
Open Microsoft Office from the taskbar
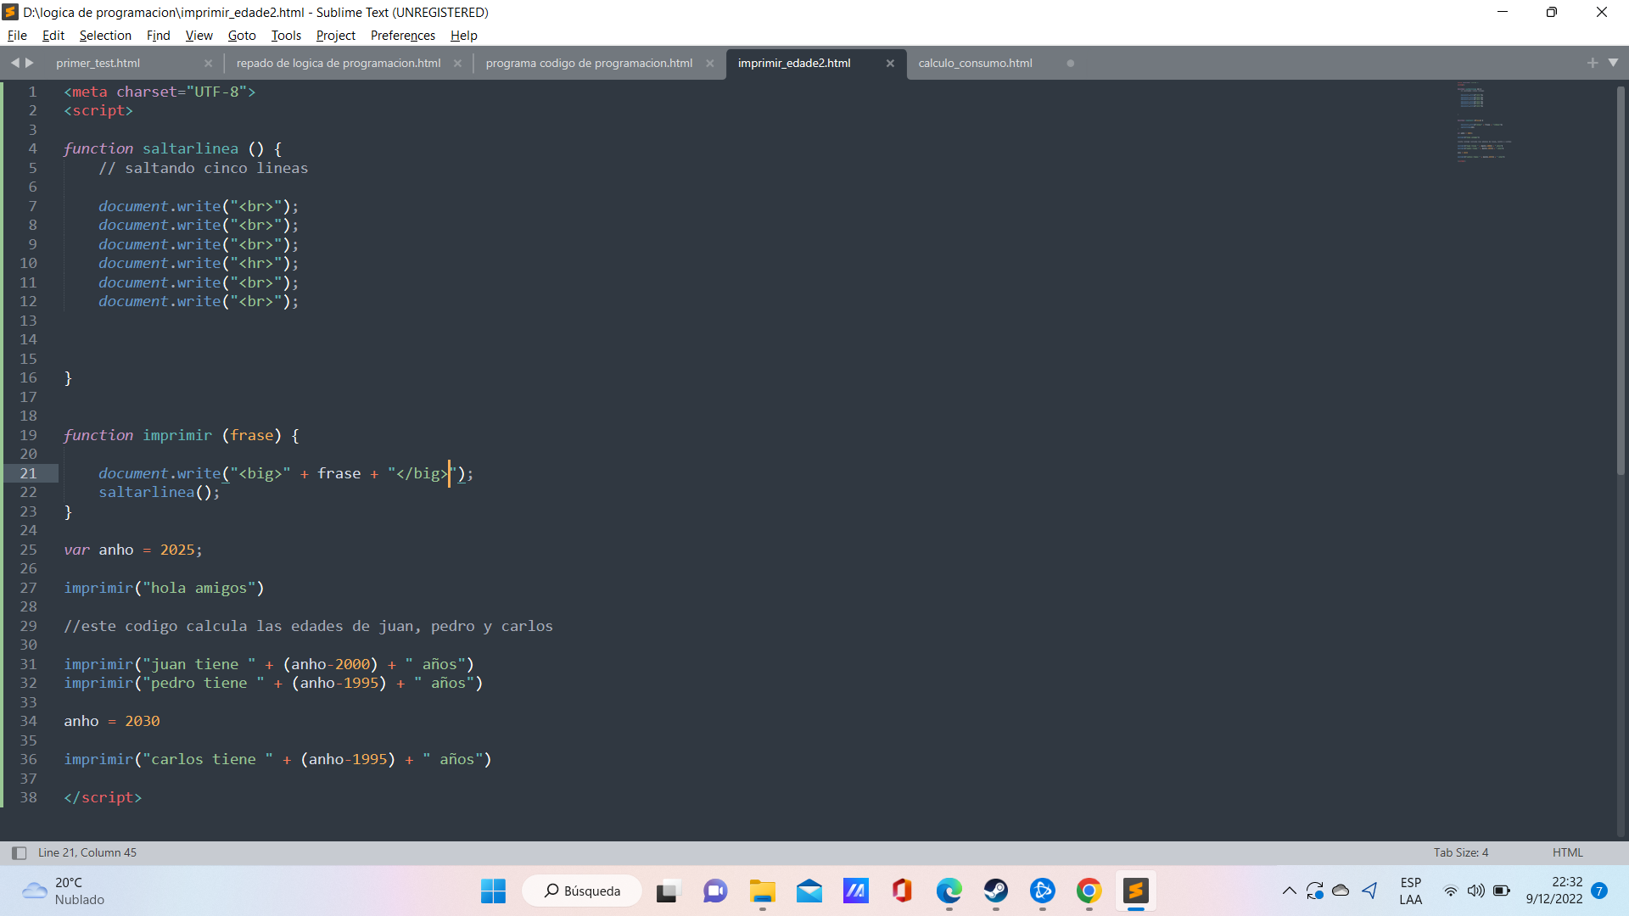pos(902,891)
